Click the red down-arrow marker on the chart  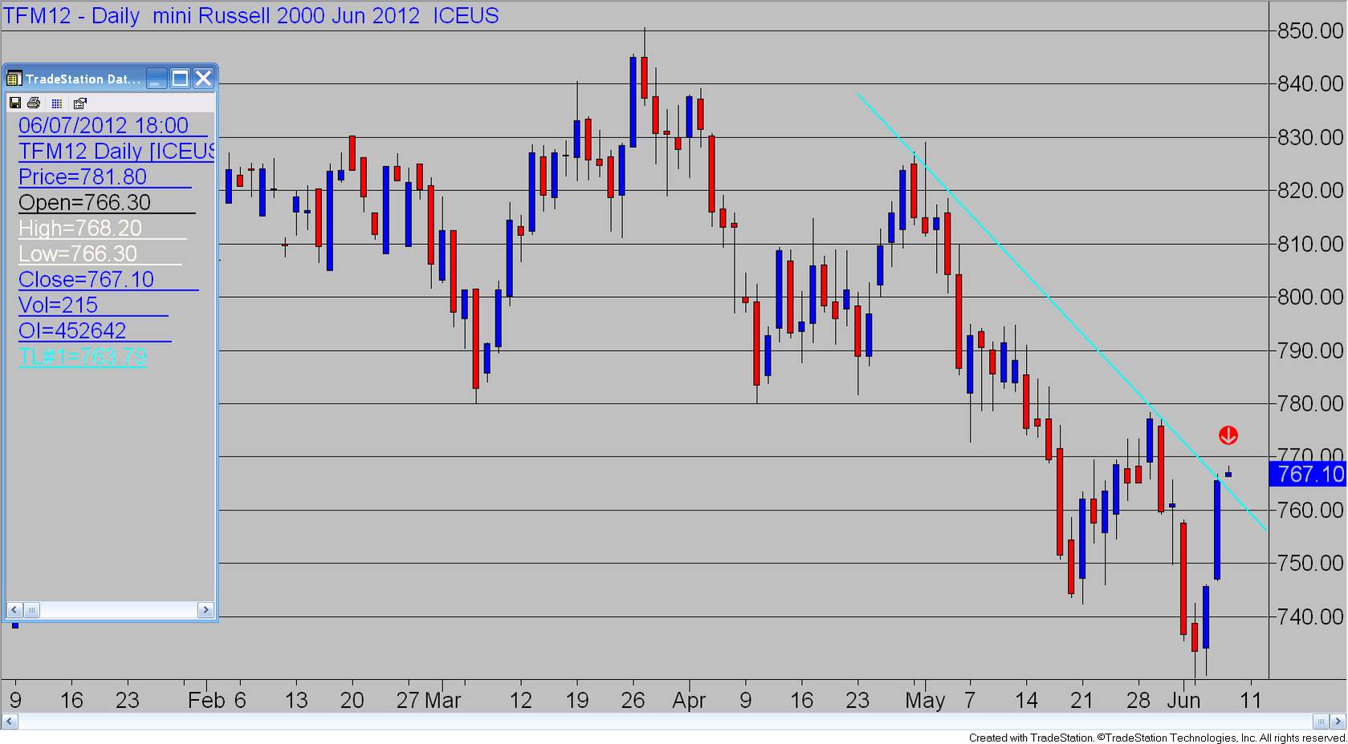[x=1228, y=436]
